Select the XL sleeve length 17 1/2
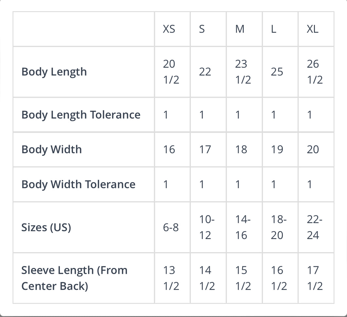This screenshot has height=317, width=347. [x=315, y=278]
